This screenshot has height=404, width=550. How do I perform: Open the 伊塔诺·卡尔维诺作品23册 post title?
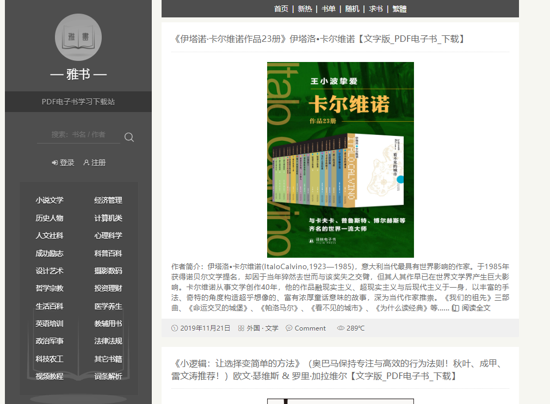[x=319, y=39]
